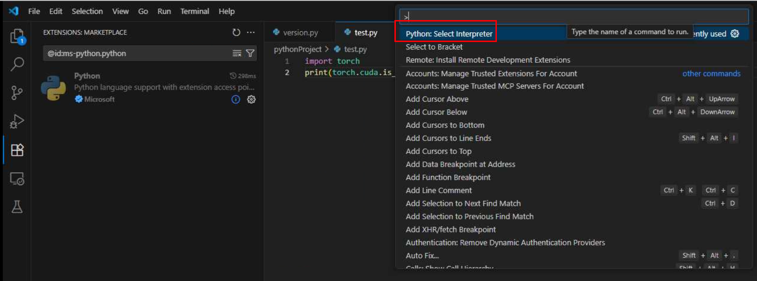The image size is (757, 281).
Task: Choose Add Line Comment command
Action: pos(439,190)
